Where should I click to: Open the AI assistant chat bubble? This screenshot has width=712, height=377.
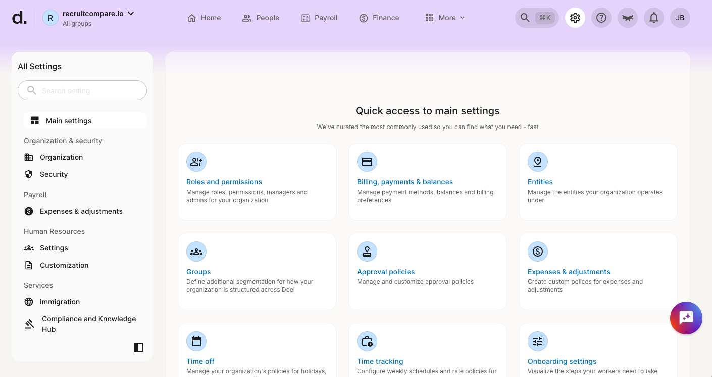(x=686, y=318)
